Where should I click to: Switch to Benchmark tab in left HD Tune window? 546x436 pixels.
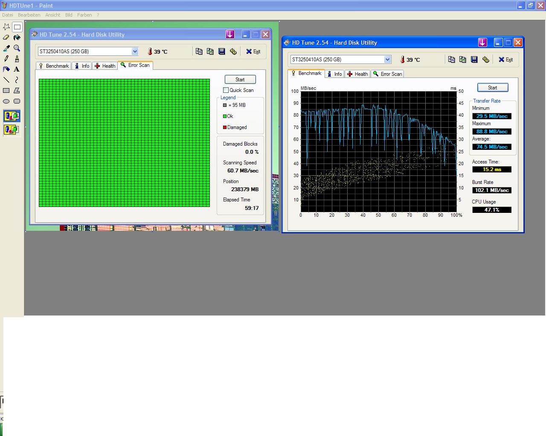54,66
